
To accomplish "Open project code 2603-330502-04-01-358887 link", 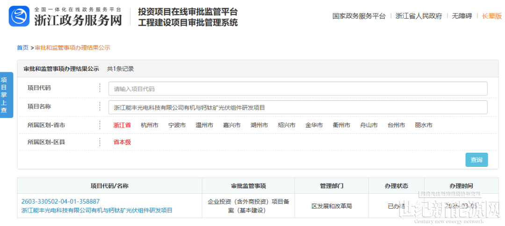I will (60, 201).
